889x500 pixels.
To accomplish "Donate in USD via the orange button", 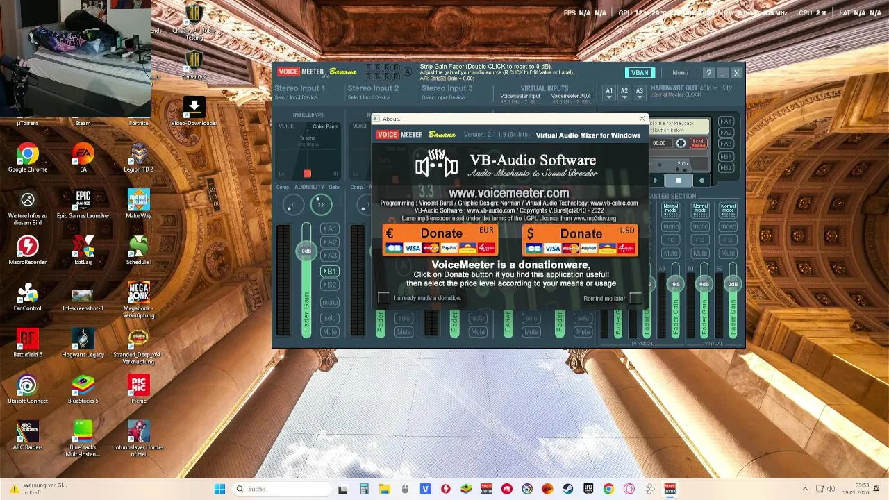I will pyautogui.click(x=581, y=240).
